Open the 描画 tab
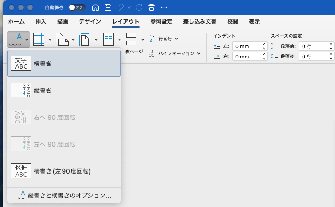The width and height of the screenshot is (335, 207). (x=63, y=22)
